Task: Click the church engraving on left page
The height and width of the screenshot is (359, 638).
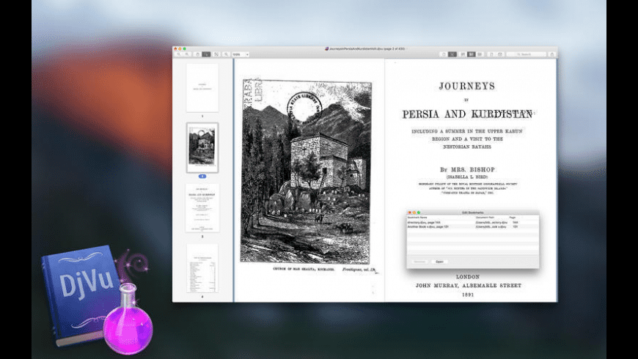Action: click(306, 171)
